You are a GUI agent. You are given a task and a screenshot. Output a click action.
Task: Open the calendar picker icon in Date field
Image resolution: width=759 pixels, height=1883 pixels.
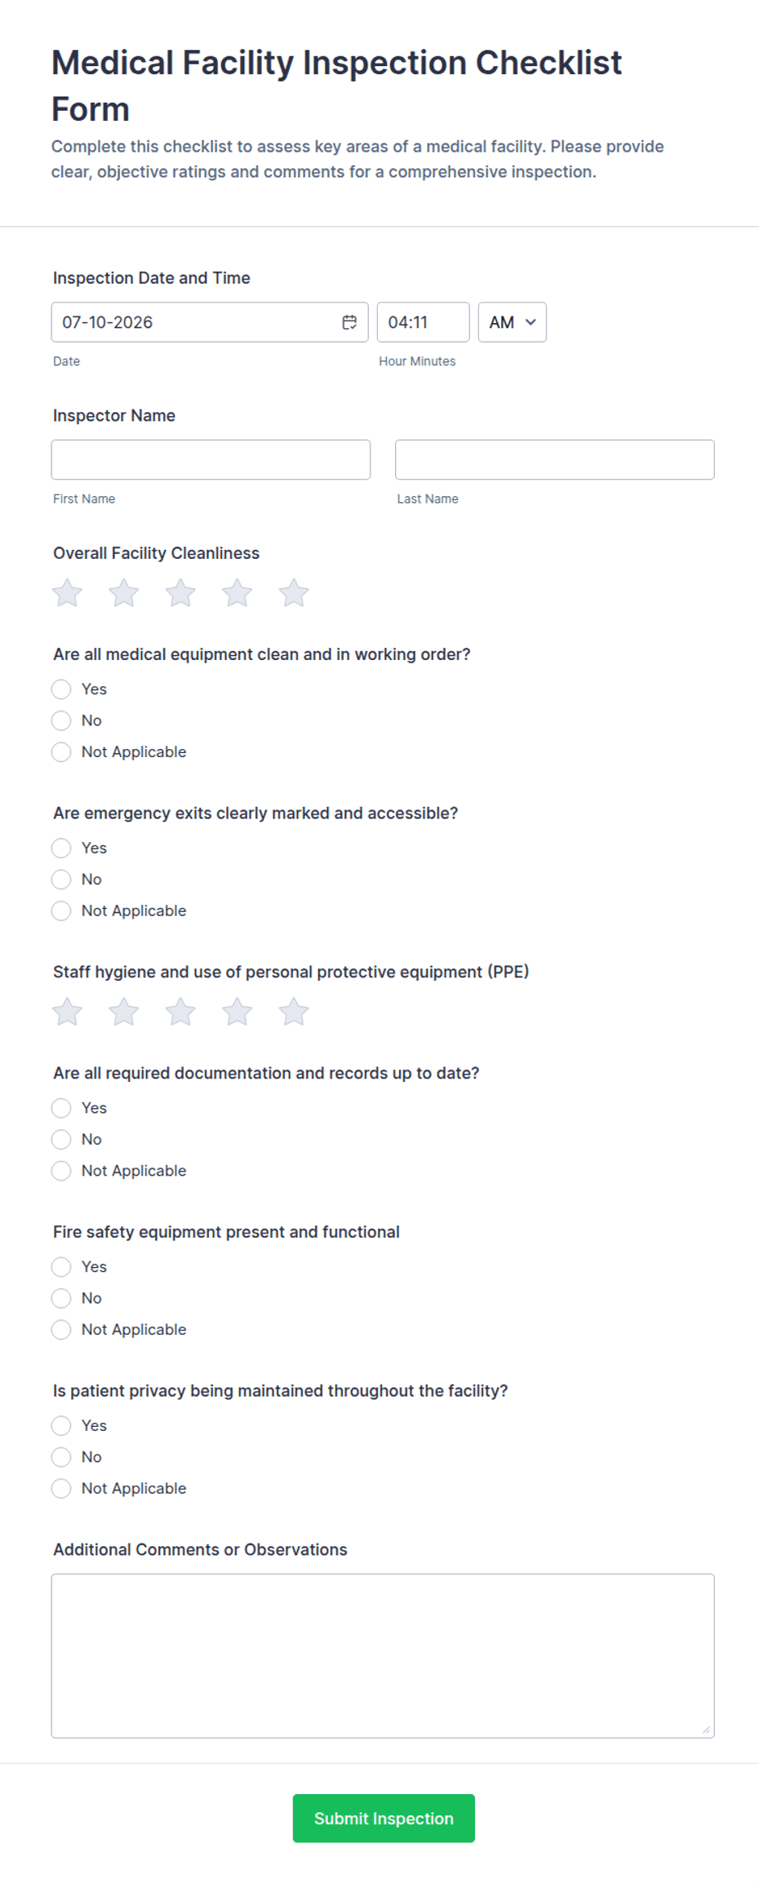pyautogui.click(x=349, y=322)
